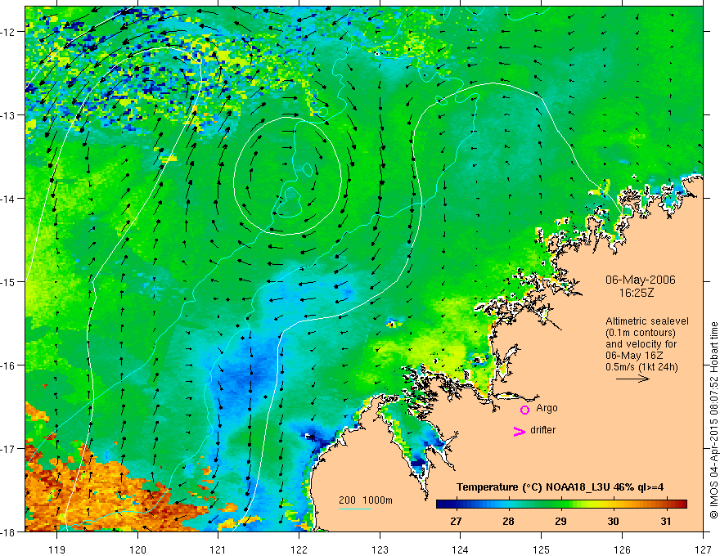Click the -17 latitude axis label
Viewport: 720px width, 556px height.
8,449
